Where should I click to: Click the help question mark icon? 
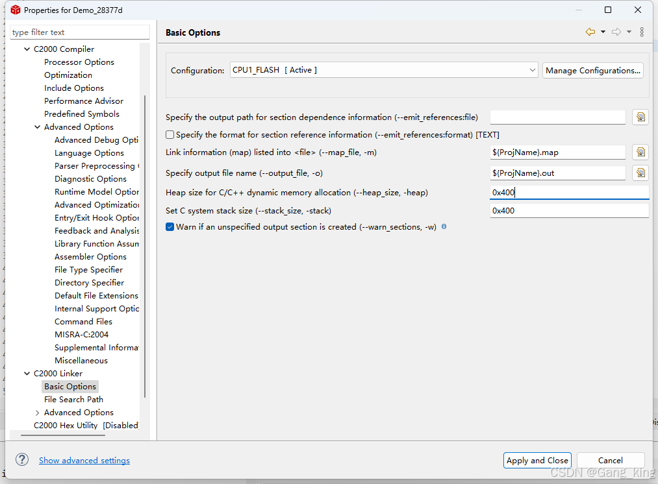coord(22,460)
